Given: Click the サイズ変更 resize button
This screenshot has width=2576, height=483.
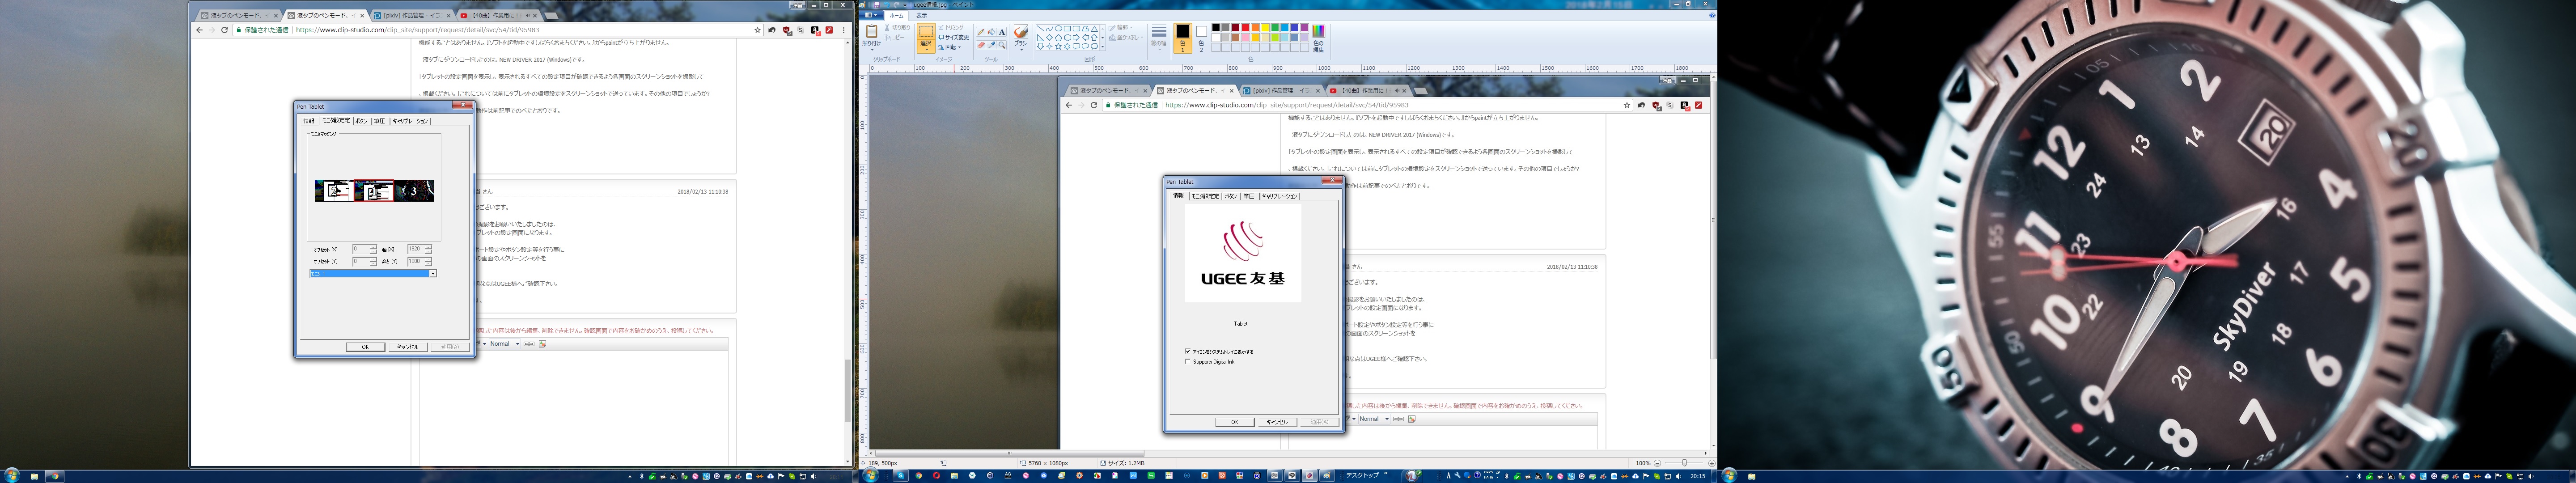Looking at the screenshot, I should pos(954,37).
